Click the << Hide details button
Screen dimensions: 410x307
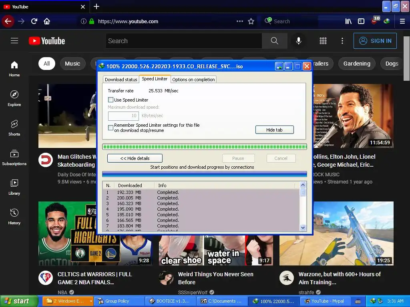pyautogui.click(x=135, y=158)
